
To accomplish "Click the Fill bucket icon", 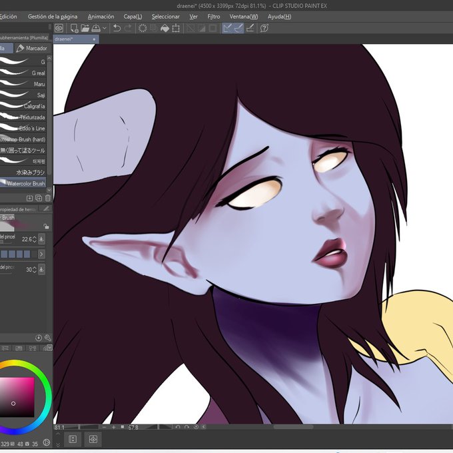I will (x=165, y=28).
